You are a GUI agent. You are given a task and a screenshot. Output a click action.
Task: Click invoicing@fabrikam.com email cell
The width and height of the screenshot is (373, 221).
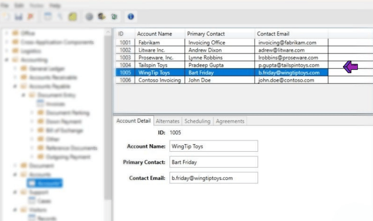click(291, 42)
